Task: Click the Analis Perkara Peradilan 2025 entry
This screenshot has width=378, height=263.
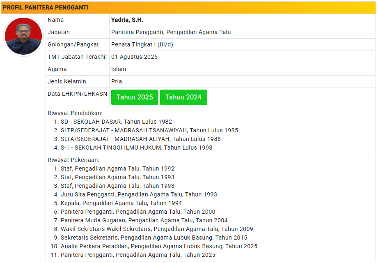Action: click(159, 246)
